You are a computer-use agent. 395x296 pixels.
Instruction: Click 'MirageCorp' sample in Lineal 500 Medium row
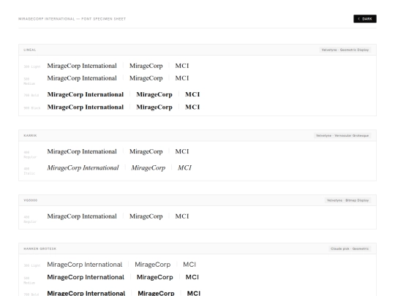tap(146, 78)
